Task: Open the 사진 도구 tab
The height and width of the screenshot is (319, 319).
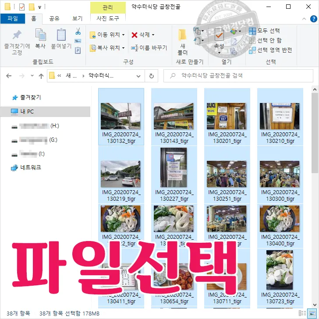Action: click(108, 18)
